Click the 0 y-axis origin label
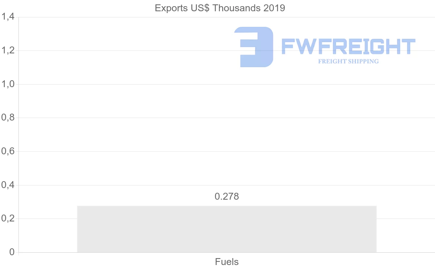Viewport: 435px width, 277px height. point(12,252)
